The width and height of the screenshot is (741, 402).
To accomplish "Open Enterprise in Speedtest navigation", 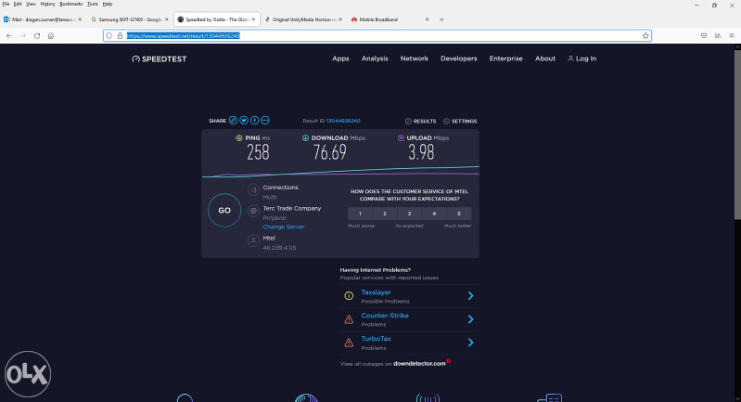I will coord(506,58).
